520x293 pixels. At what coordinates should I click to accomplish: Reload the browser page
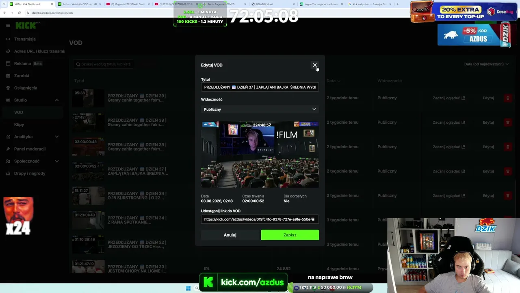pyautogui.click(x=19, y=13)
